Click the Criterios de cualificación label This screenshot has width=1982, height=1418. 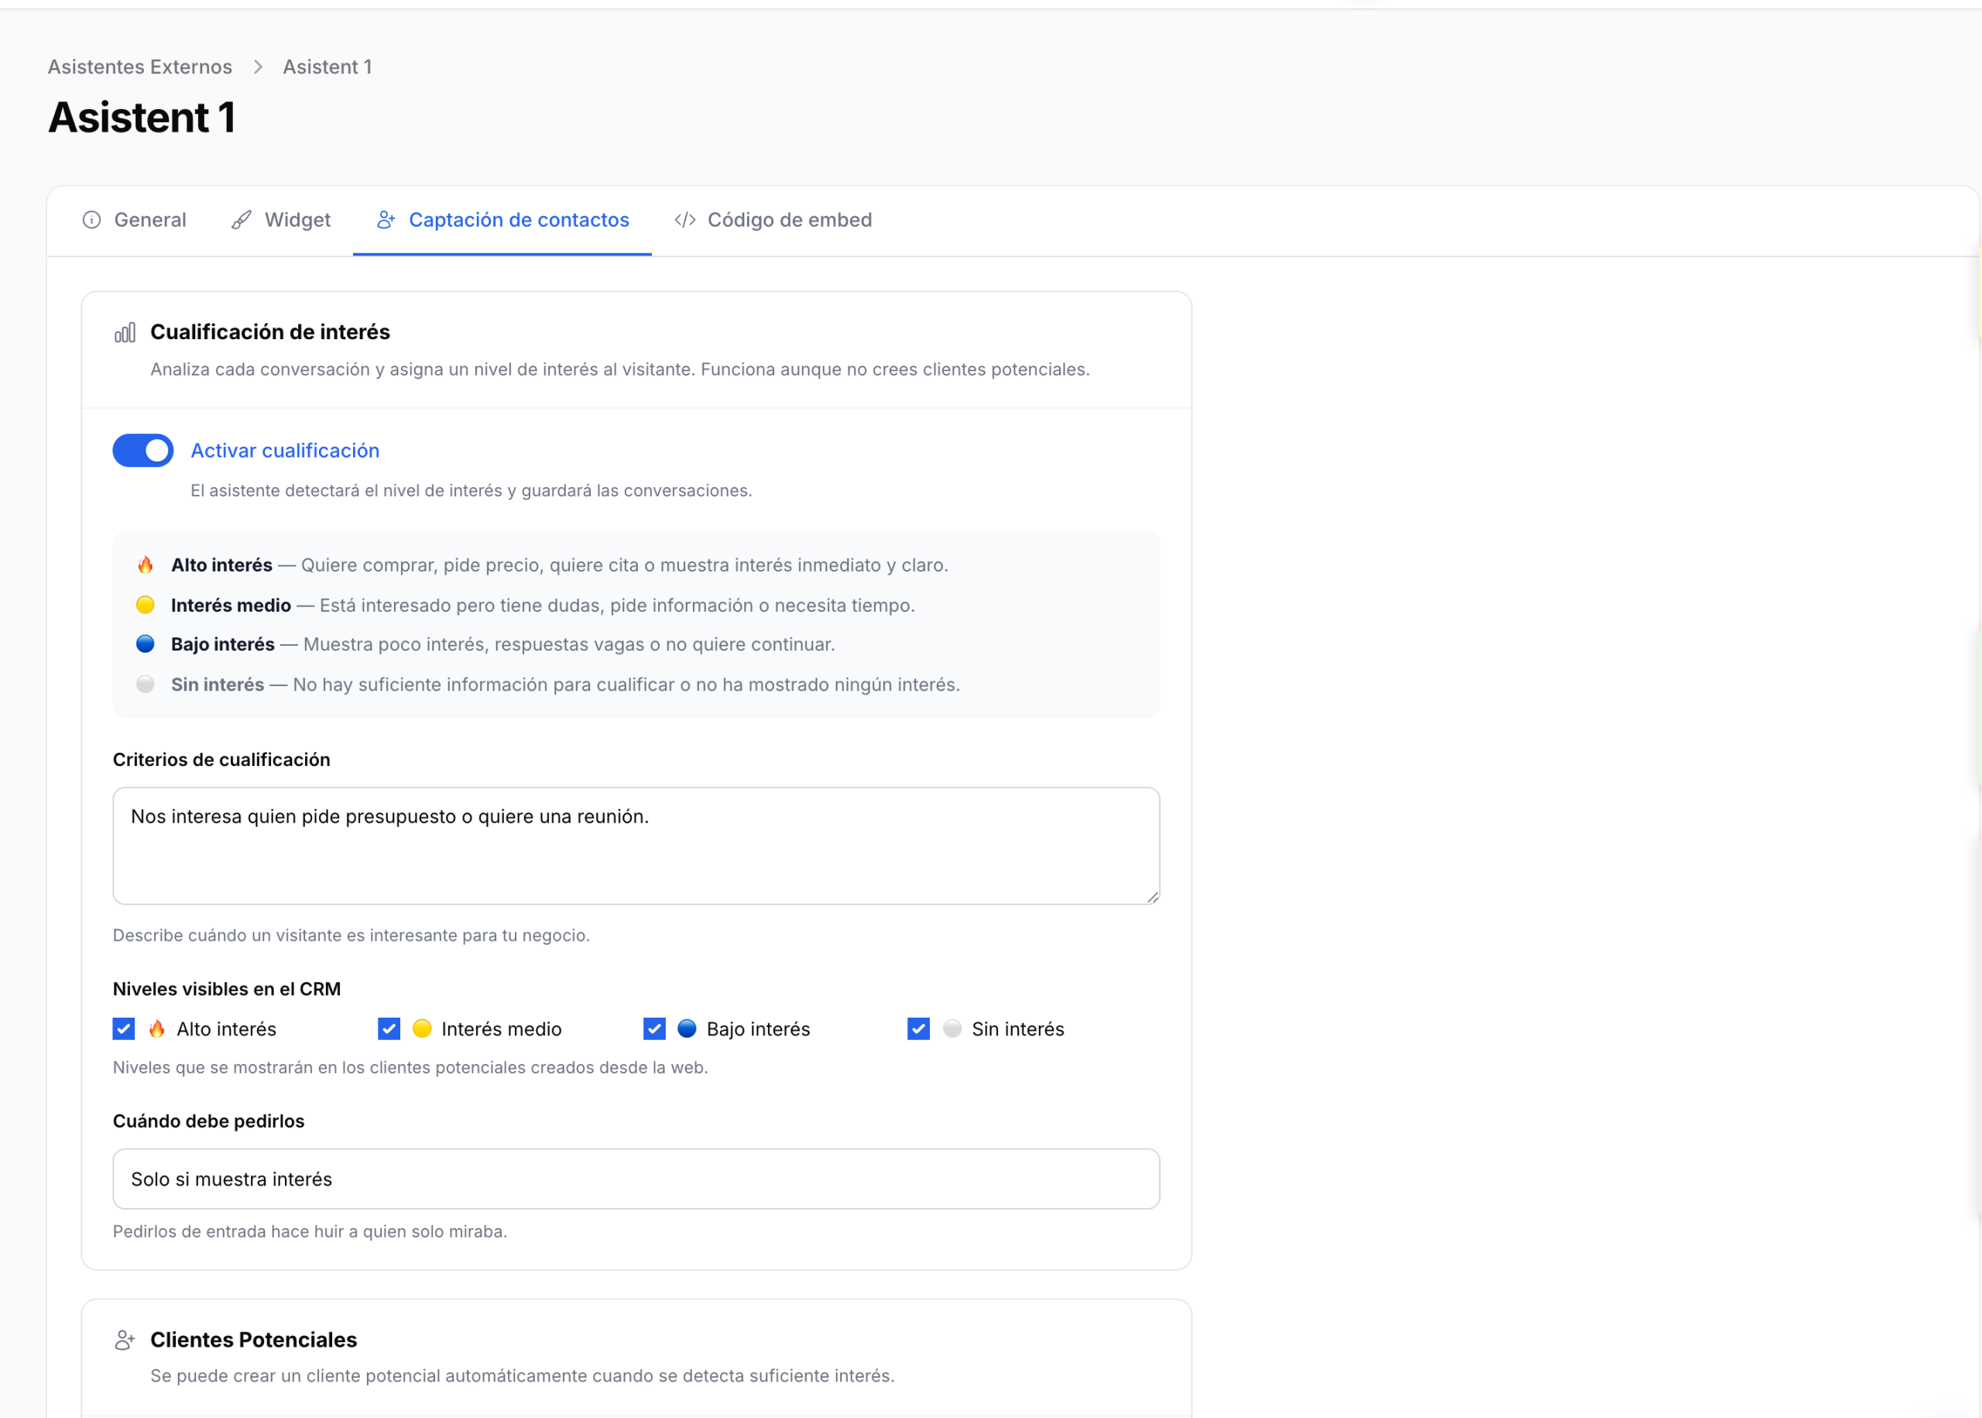click(221, 760)
